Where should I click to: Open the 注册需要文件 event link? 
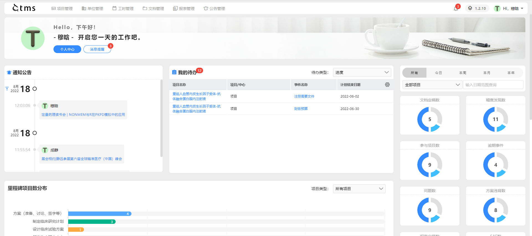(x=304, y=96)
